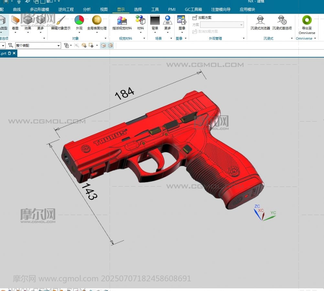Select the 显示 ribbon tab
Viewport: 324px width, 291px height.
click(x=121, y=9)
